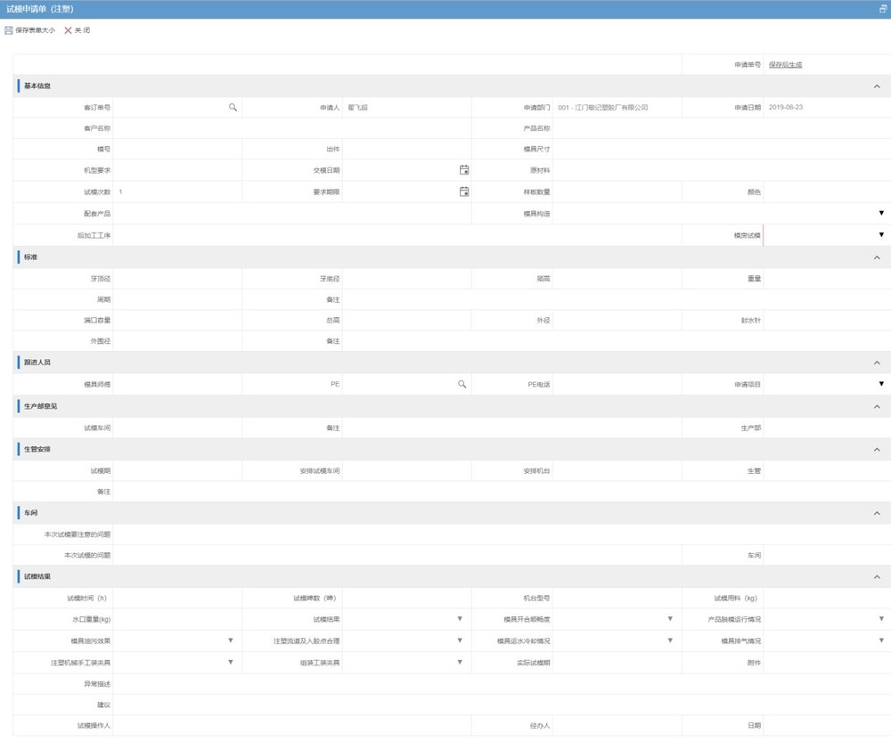
Task: Open the 模具排气情况 dropdown
Action: 881,640
